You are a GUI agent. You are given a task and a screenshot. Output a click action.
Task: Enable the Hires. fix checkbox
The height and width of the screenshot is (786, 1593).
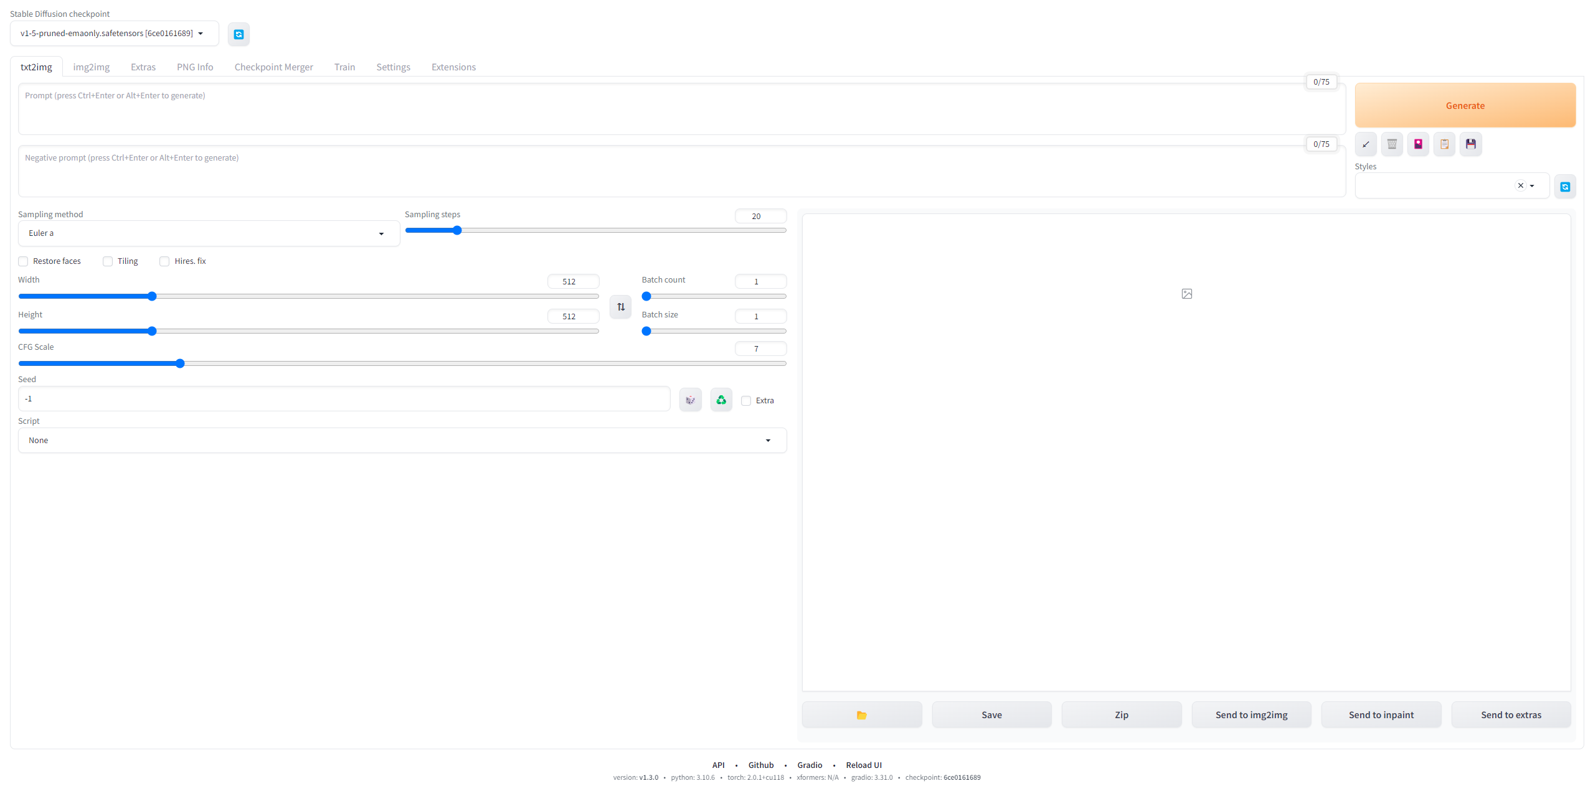click(x=164, y=261)
